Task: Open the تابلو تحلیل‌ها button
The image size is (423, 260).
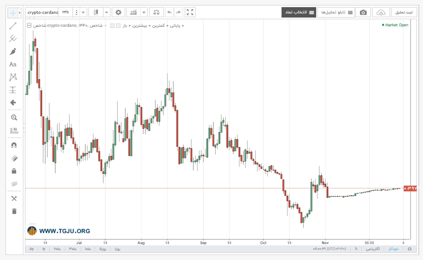Action: [x=336, y=12]
